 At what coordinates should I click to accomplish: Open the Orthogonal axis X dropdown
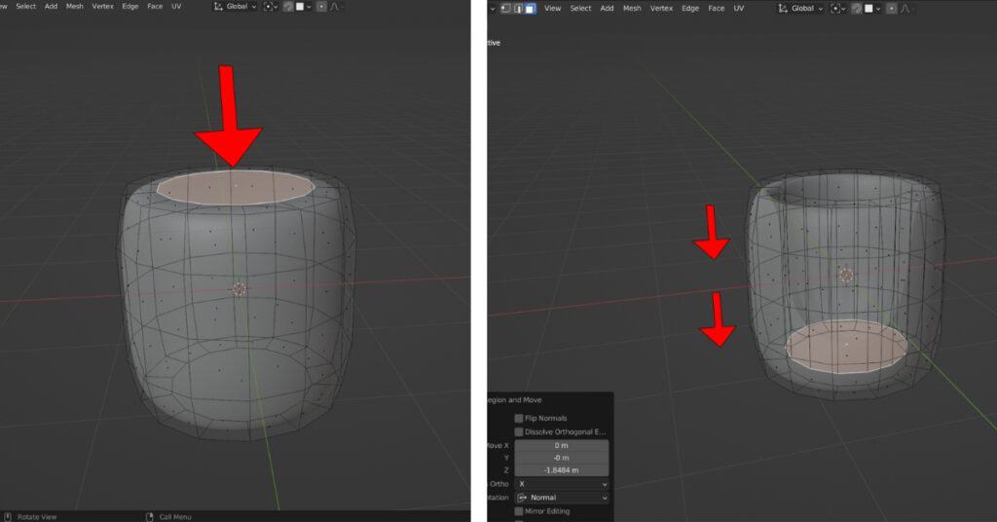pos(561,484)
